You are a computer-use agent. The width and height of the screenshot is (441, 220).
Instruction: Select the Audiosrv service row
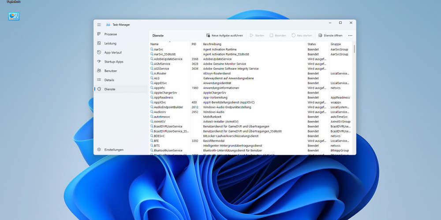click(x=250, y=112)
